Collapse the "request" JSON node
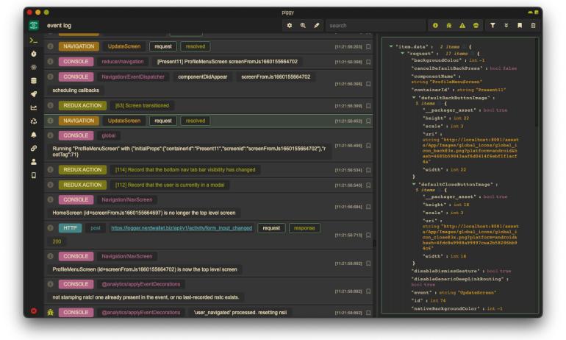The height and width of the screenshot is (340, 566). click(x=401, y=54)
